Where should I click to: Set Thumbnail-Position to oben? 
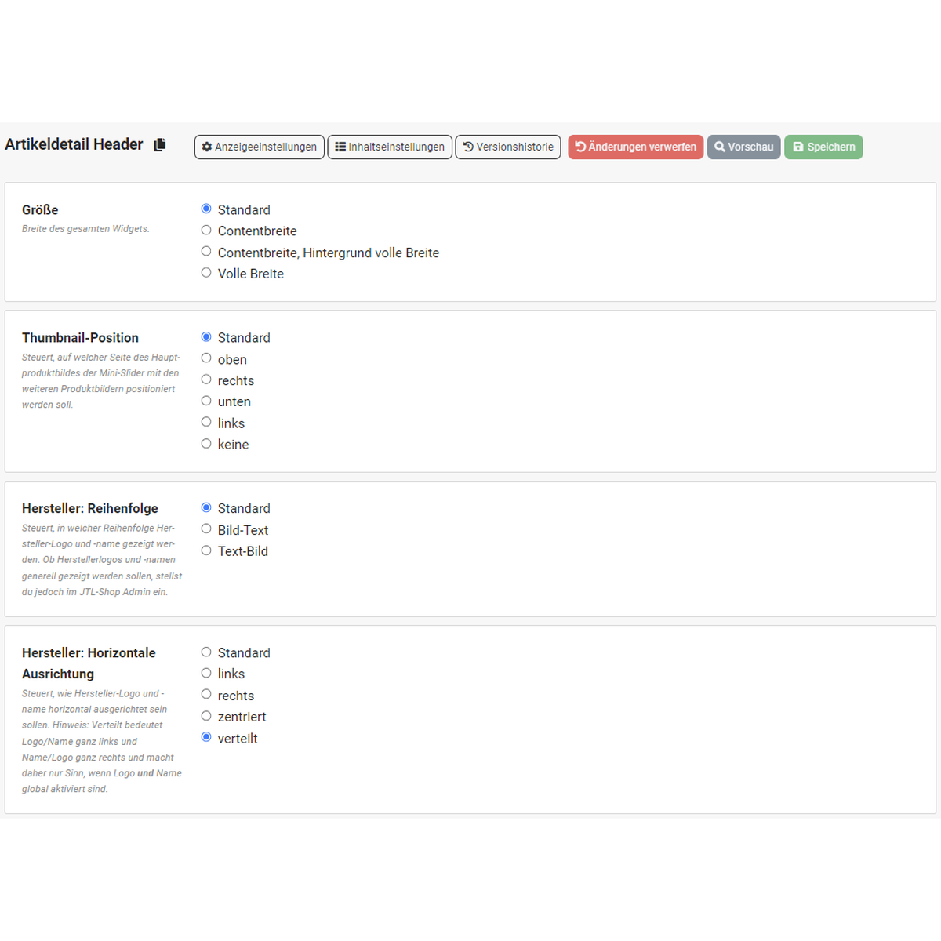tap(205, 358)
